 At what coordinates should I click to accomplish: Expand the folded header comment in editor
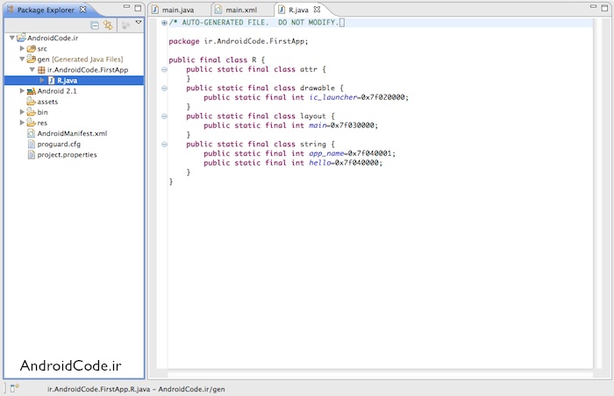click(x=164, y=22)
